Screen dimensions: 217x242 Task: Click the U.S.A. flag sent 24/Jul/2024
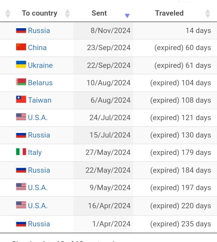click(21, 117)
